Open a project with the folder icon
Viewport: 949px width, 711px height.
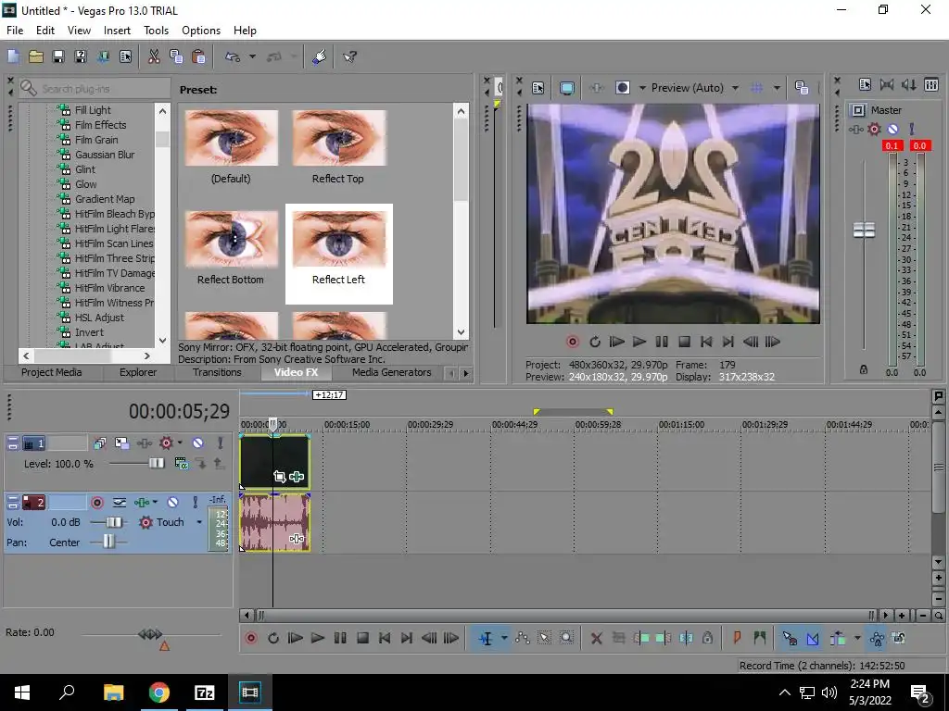(36, 56)
